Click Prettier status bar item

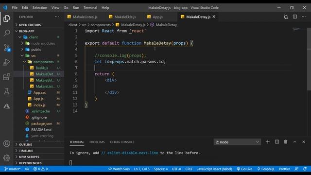pyautogui.click(x=284, y=169)
